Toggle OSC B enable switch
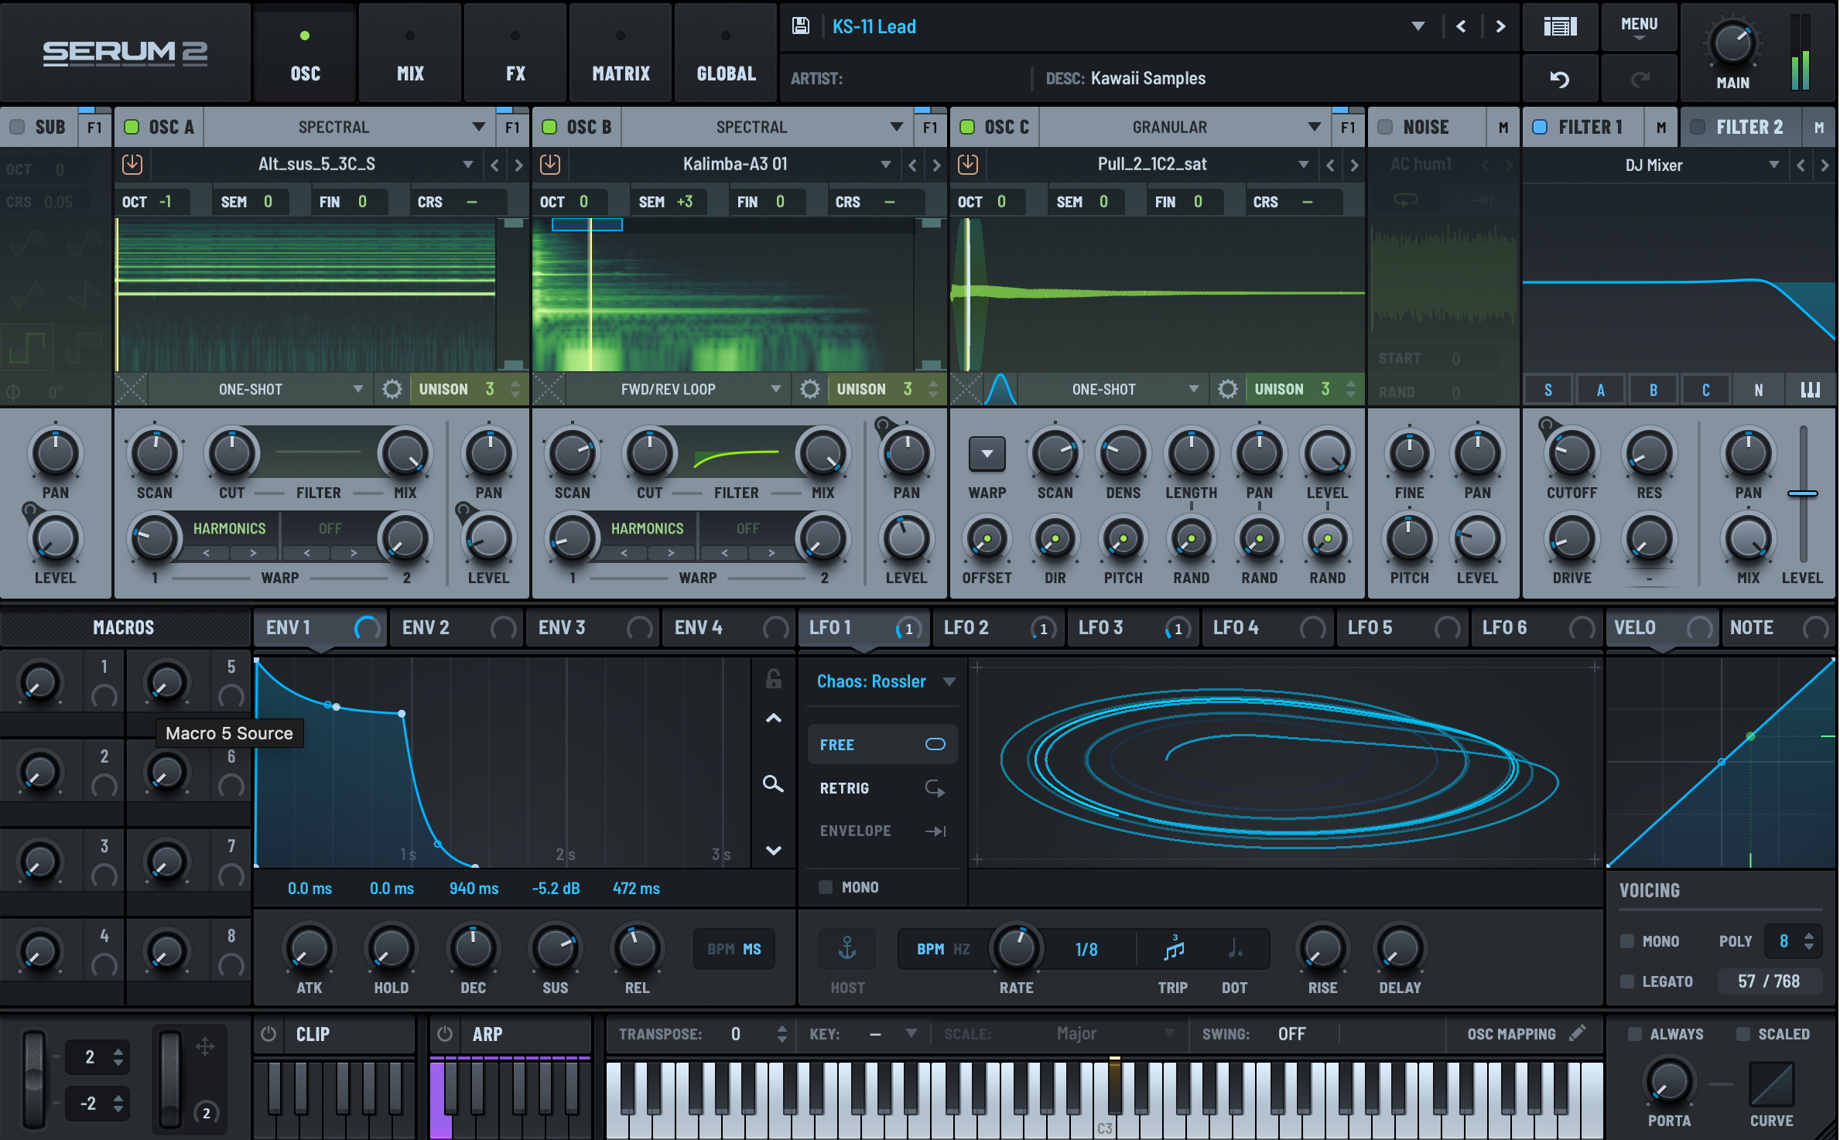 [549, 127]
